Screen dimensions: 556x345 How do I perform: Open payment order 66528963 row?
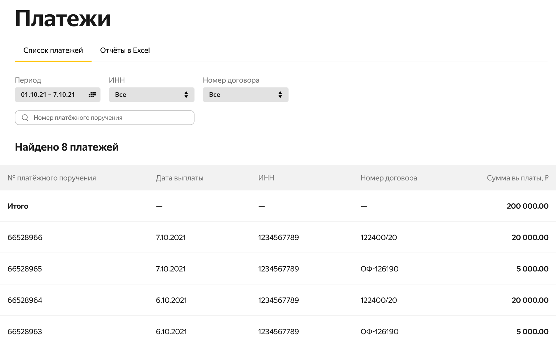pos(25,332)
